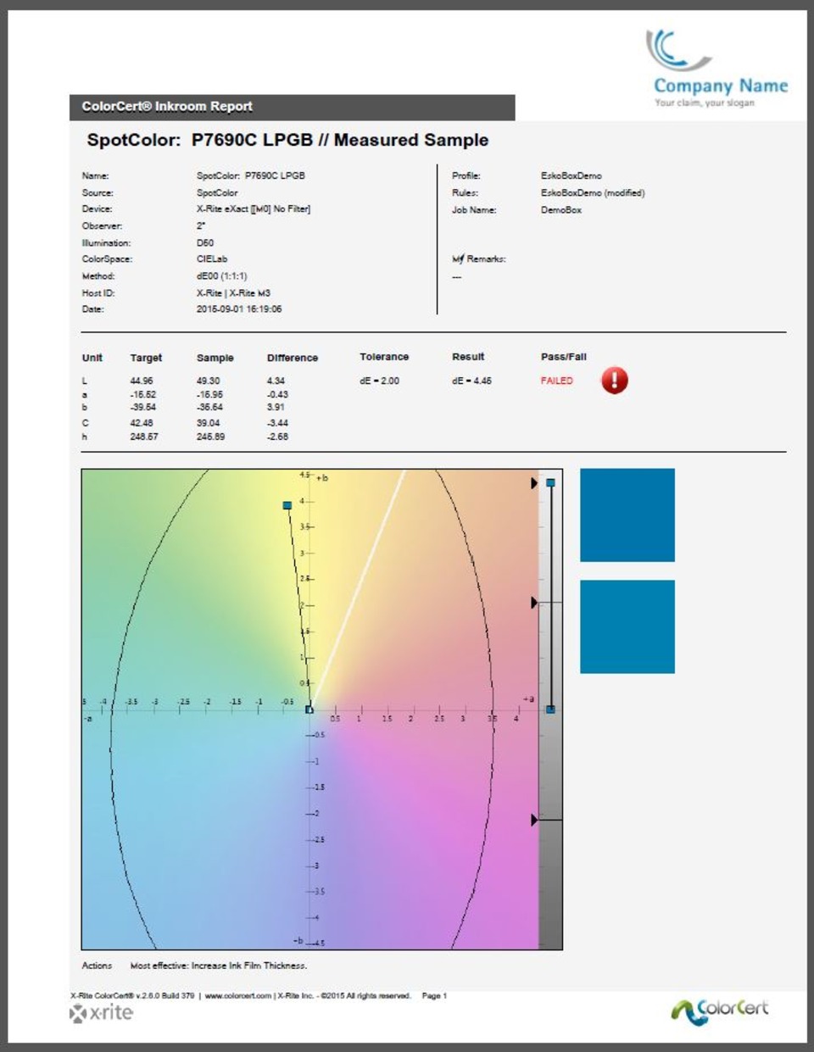Click the Increase Ink Film Thickness action text
This screenshot has height=1052, width=814.
click(249, 966)
